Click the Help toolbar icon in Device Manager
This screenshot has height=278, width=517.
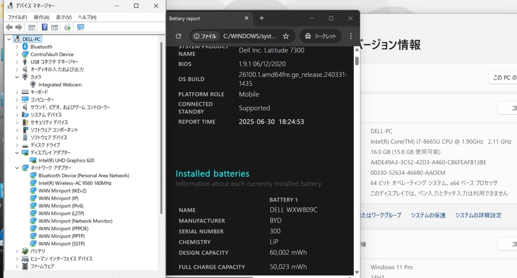pyautogui.click(x=45, y=28)
